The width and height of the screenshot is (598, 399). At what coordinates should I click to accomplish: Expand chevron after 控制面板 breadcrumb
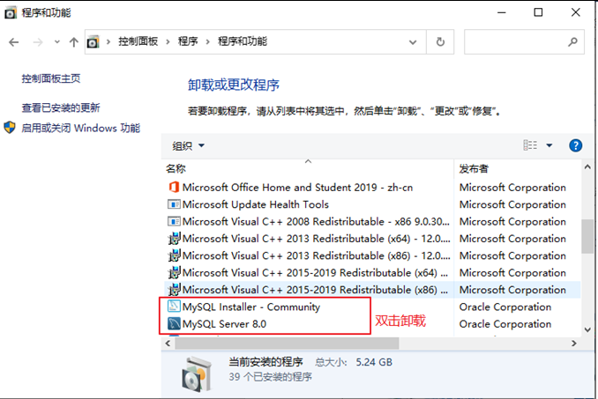click(x=168, y=42)
